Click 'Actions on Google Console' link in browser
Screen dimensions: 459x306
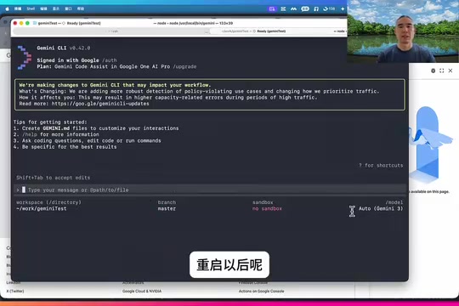[262, 292]
